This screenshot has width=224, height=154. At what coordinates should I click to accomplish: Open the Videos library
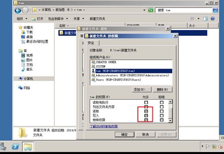click(27, 55)
